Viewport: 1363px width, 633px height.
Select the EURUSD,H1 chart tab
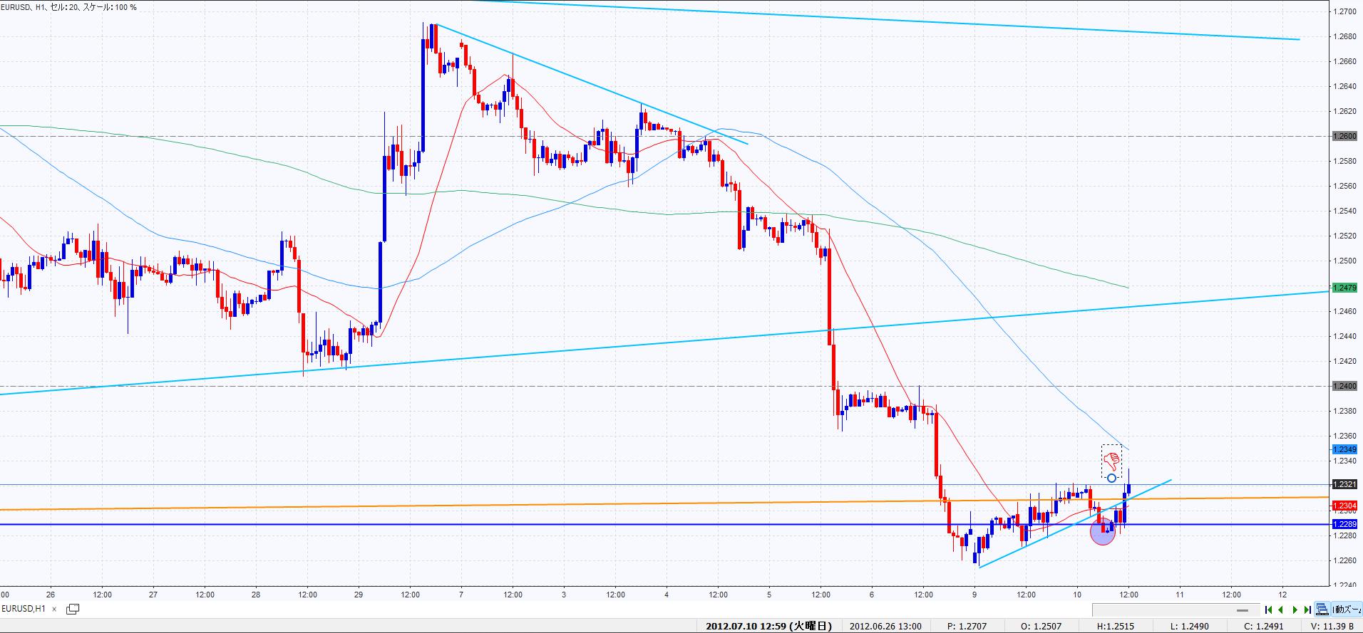[24, 609]
